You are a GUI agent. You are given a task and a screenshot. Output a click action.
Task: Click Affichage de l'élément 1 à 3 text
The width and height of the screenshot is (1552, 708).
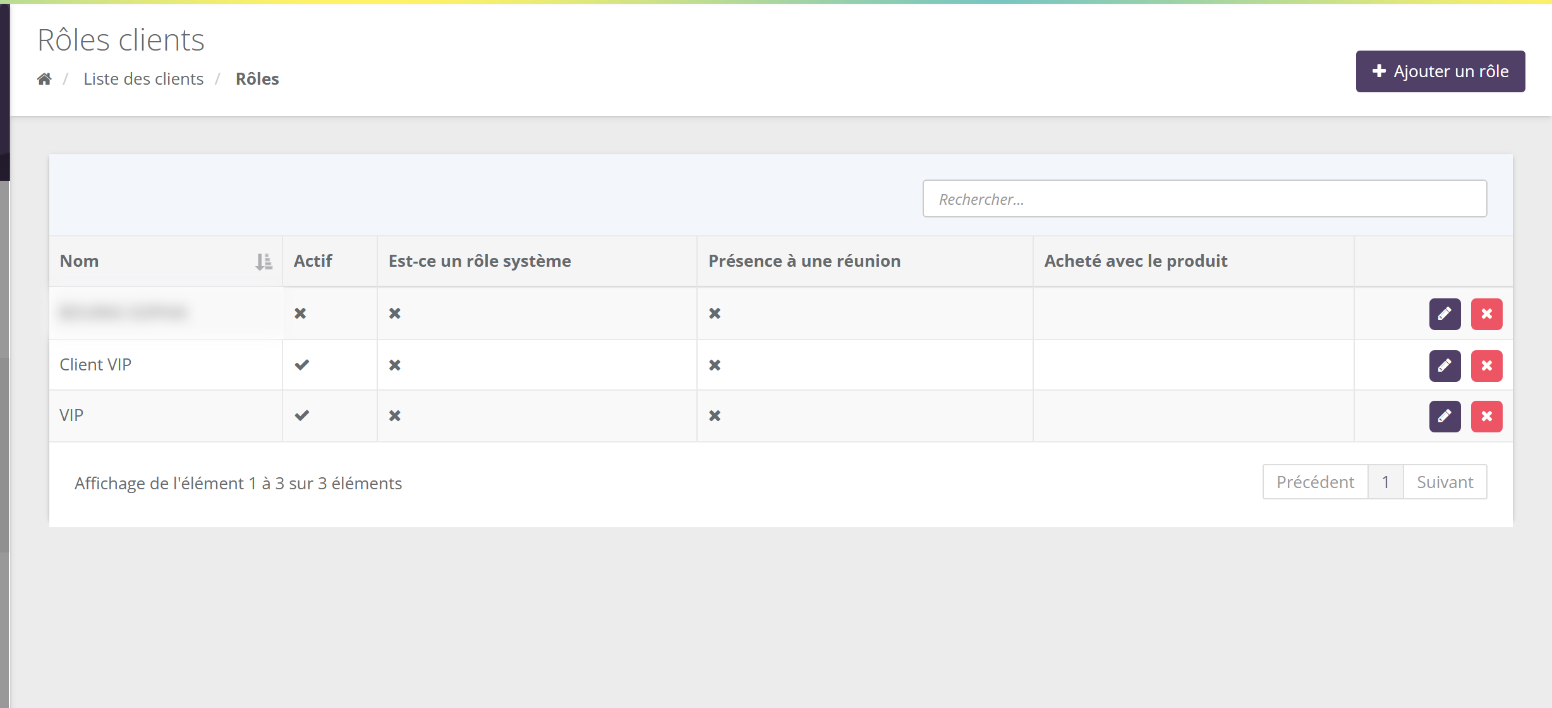(238, 484)
